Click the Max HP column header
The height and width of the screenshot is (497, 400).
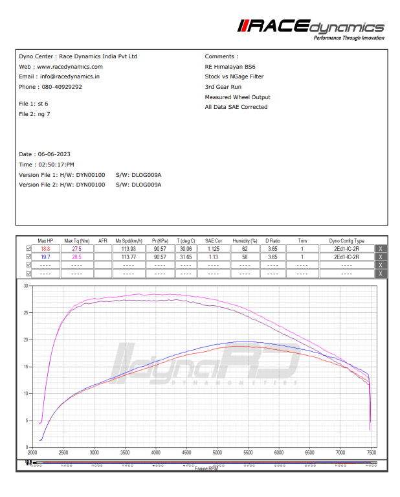pos(45,240)
